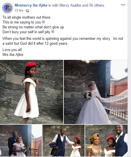
Task: Click the 'To all single mothers' line
Action: [x=26, y=17]
